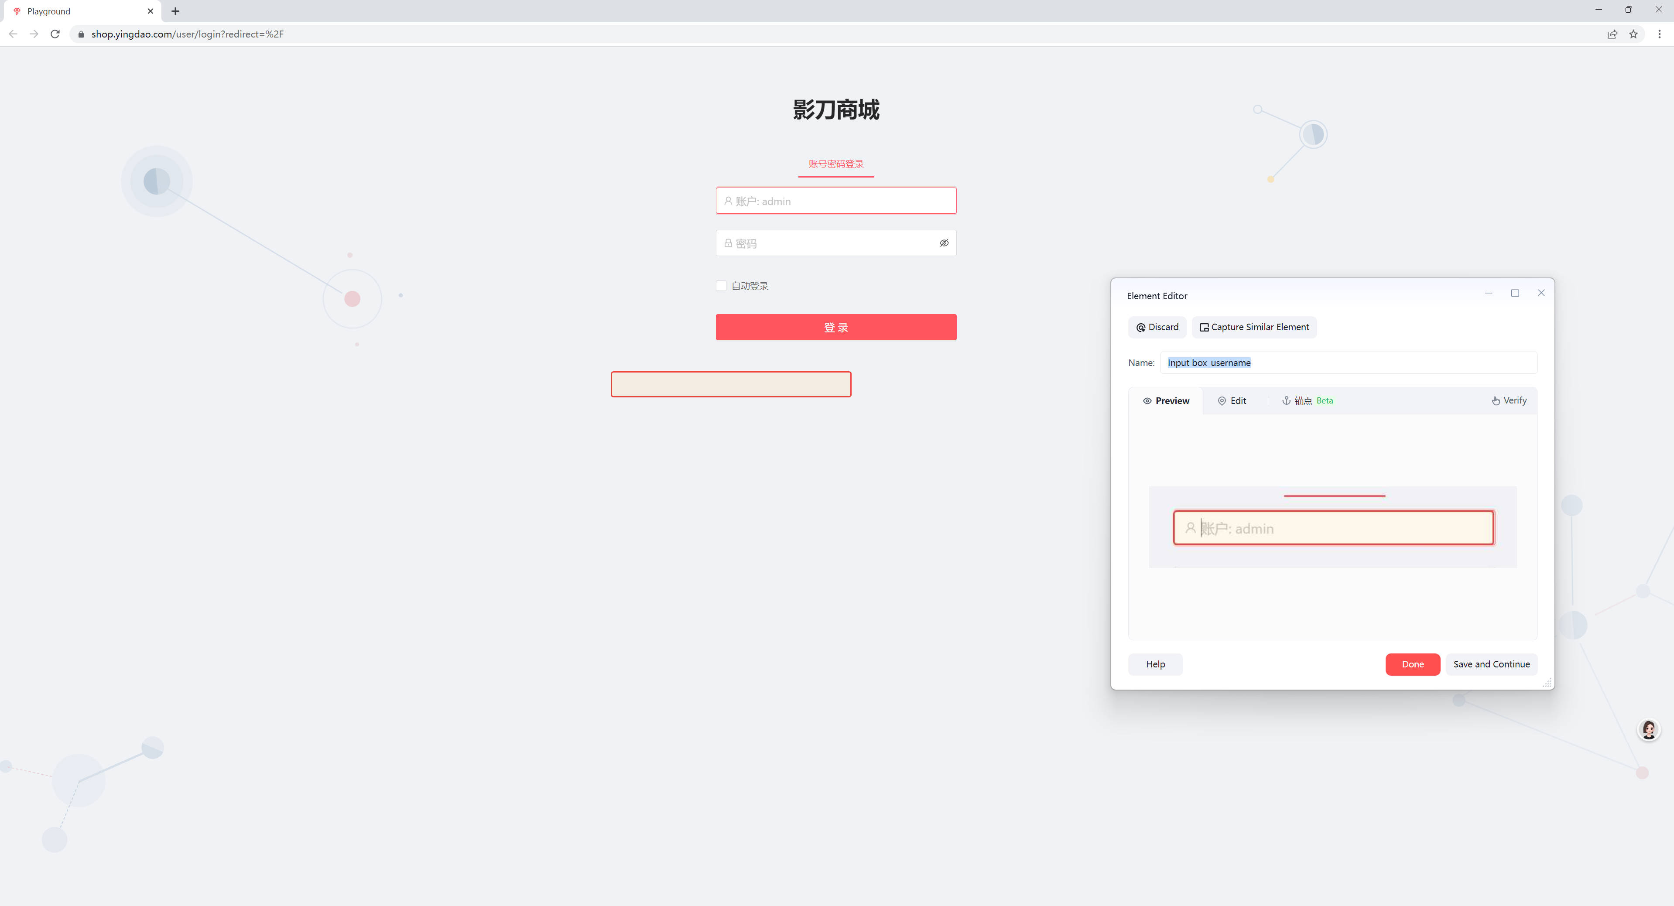Click the red Done button
This screenshot has width=1674, height=906.
[x=1412, y=664]
